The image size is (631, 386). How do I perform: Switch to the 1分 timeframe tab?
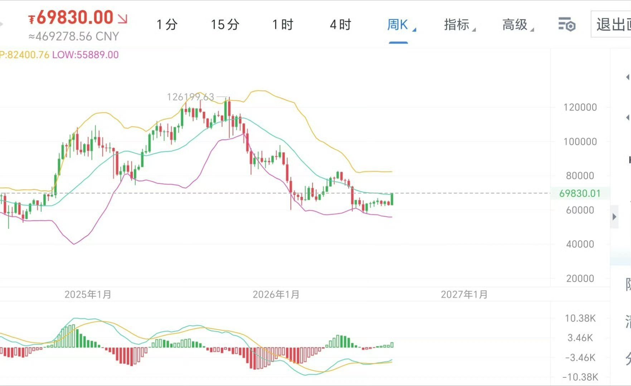click(167, 25)
